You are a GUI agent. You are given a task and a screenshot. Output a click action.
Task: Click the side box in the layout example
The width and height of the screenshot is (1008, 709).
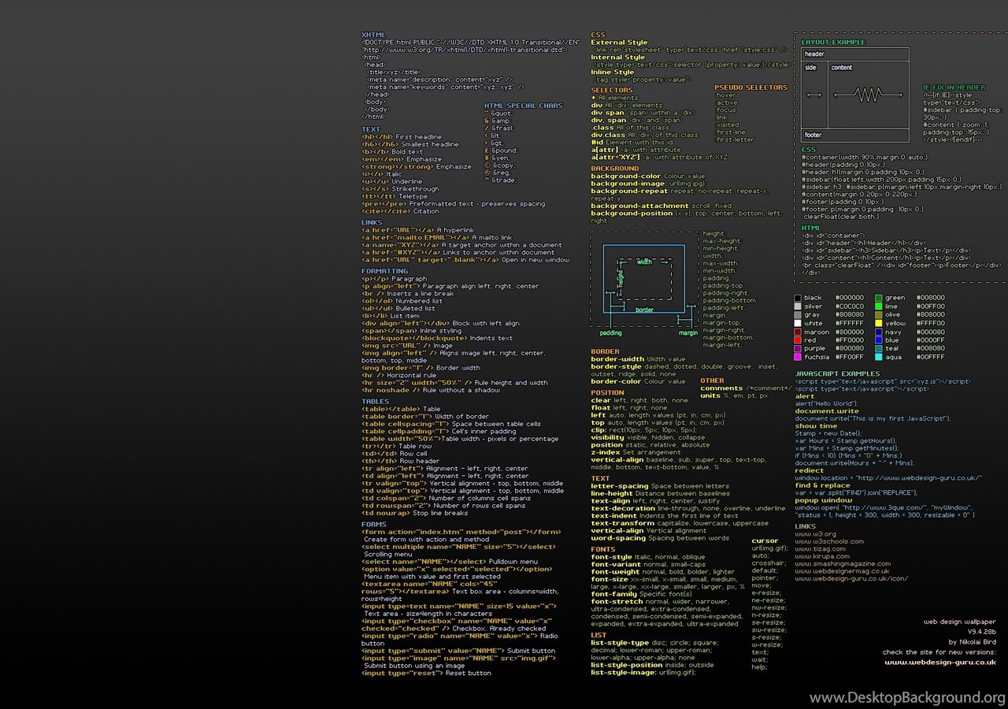tap(814, 95)
